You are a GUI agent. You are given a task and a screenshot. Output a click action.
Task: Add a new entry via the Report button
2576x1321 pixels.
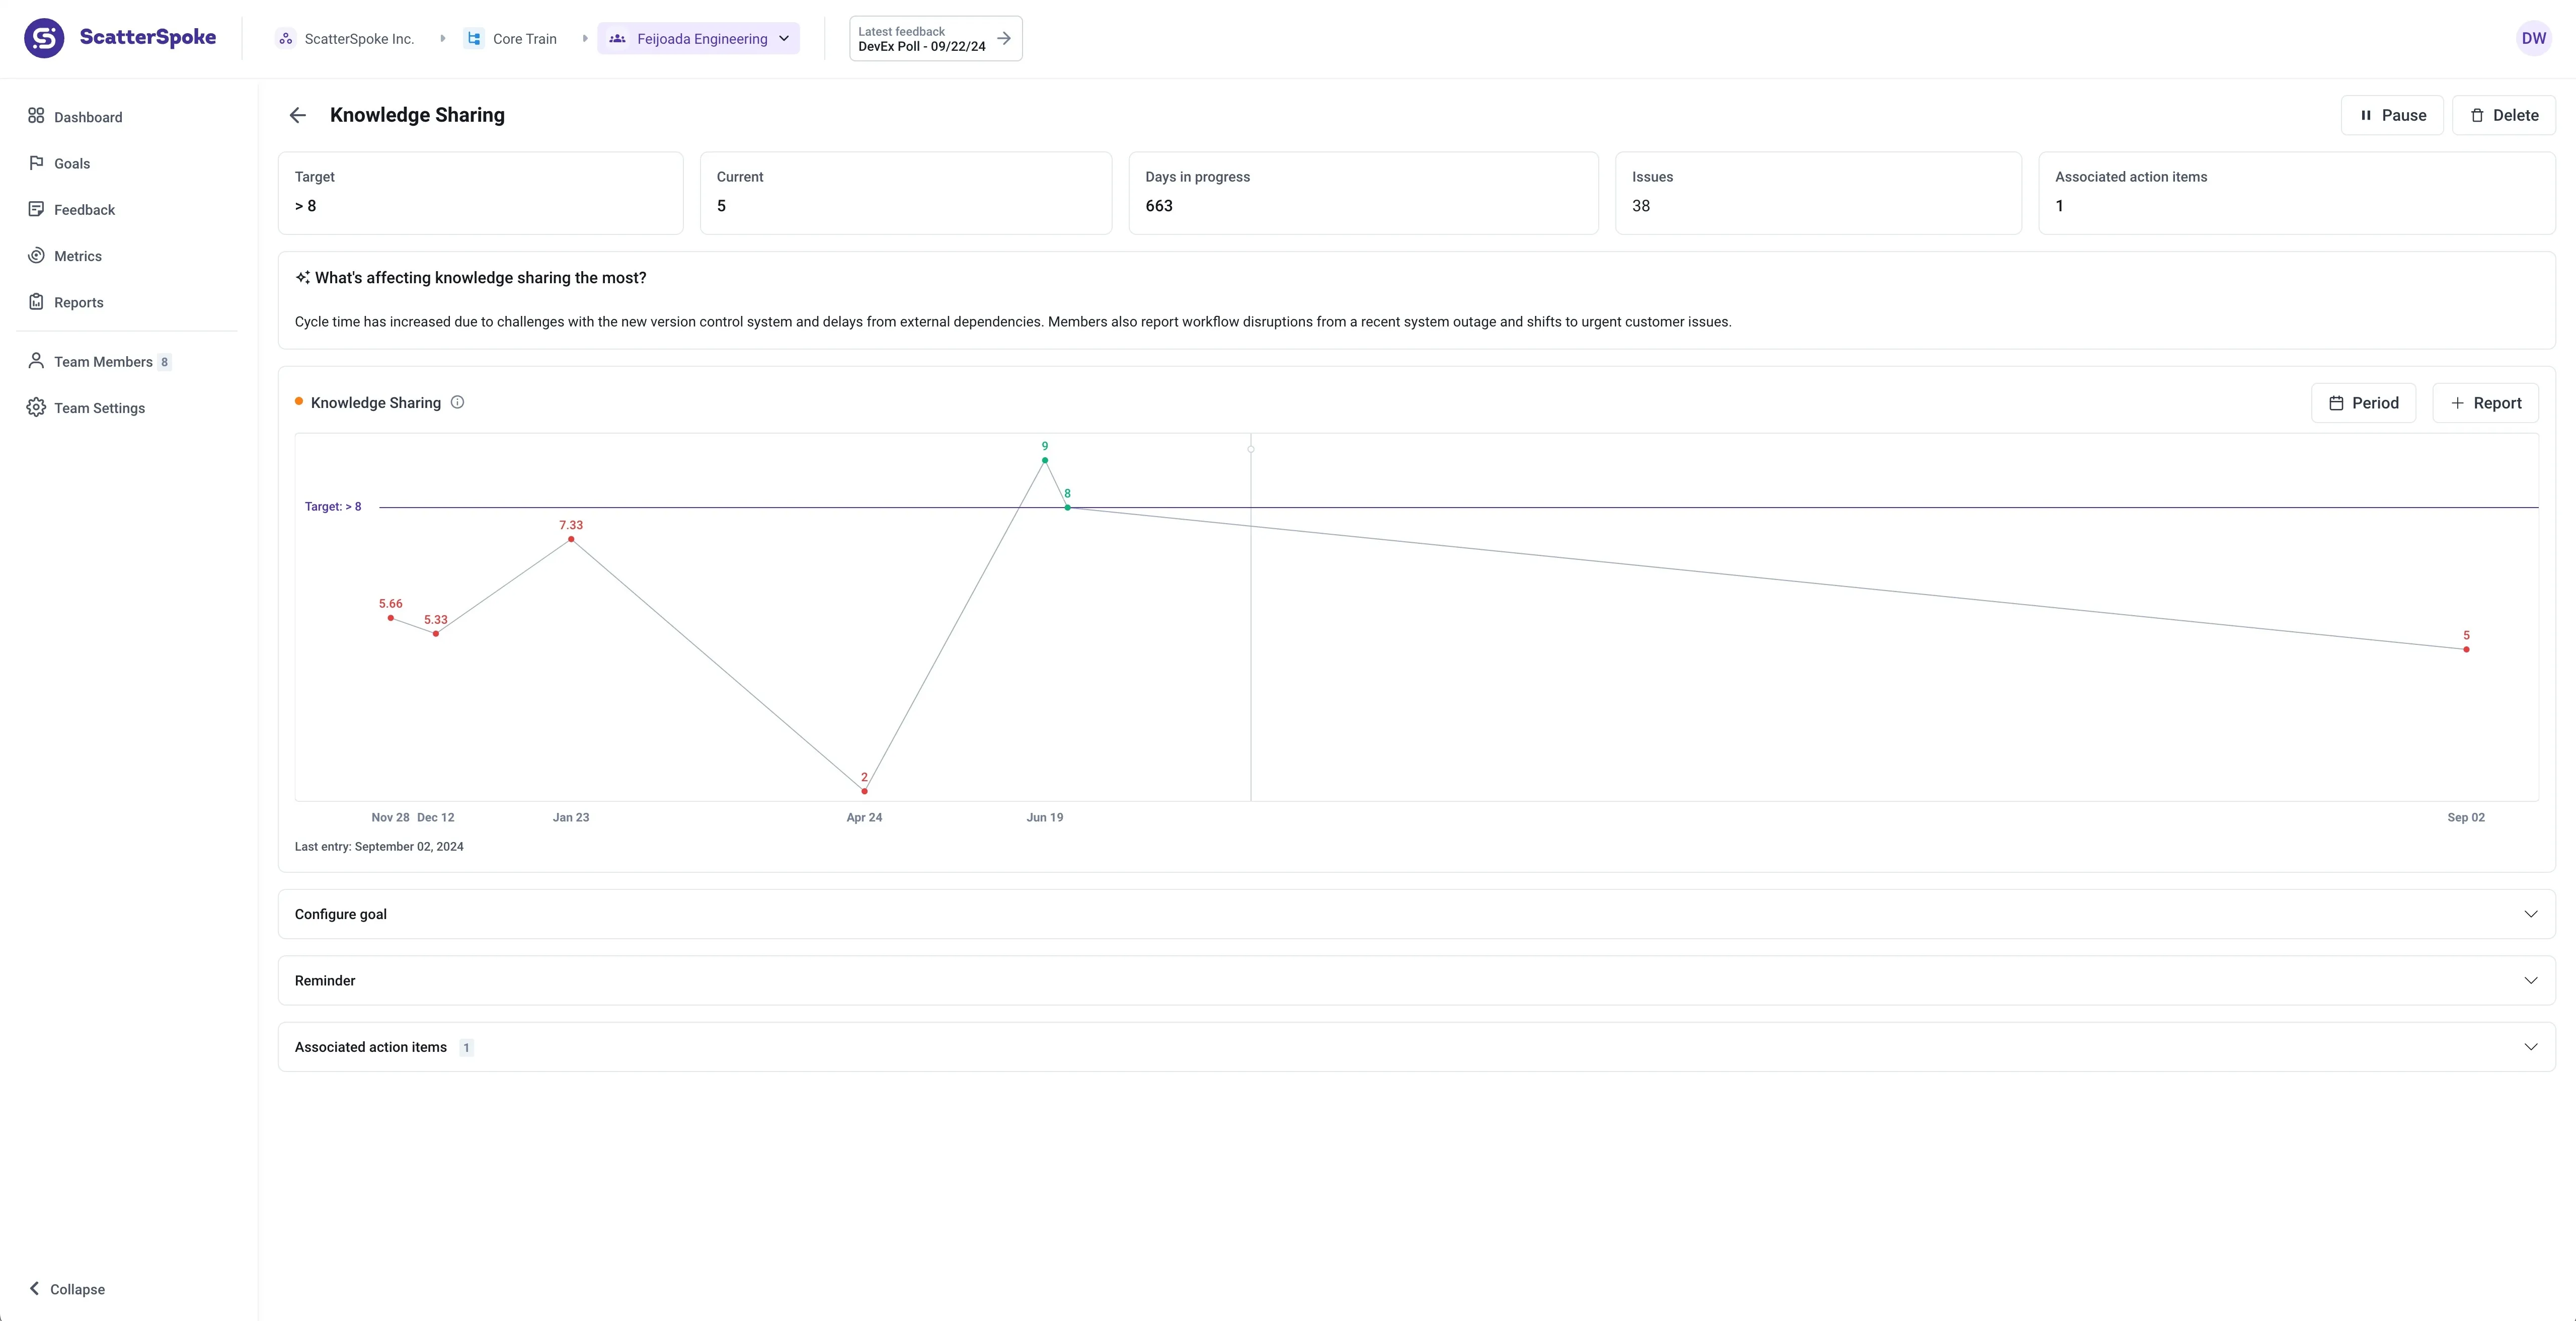coord(2485,403)
